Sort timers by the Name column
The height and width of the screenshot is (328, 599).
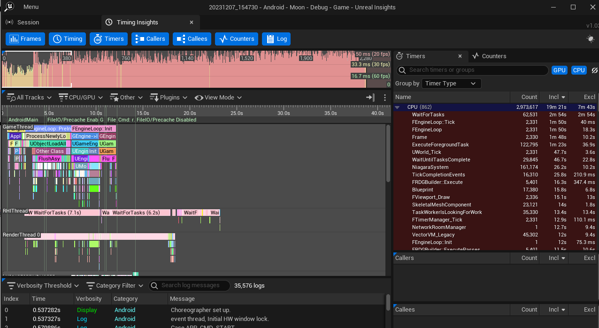[x=452, y=97]
